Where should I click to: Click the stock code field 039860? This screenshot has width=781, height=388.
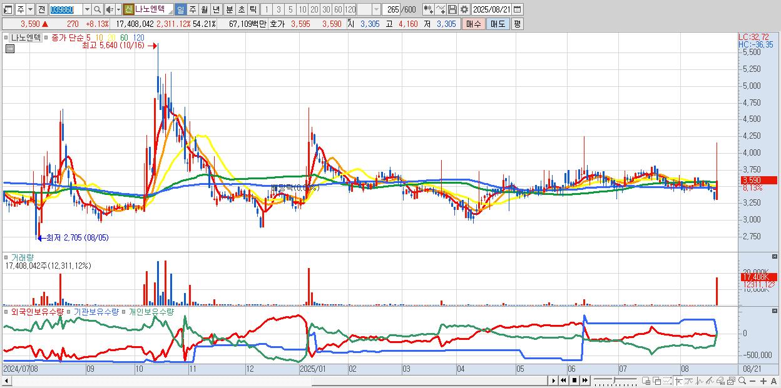pos(66,9)
